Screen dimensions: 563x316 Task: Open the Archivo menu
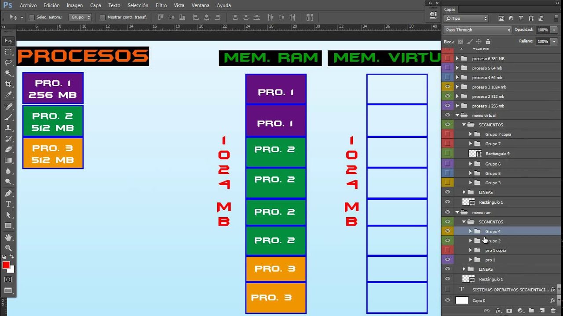28,5
